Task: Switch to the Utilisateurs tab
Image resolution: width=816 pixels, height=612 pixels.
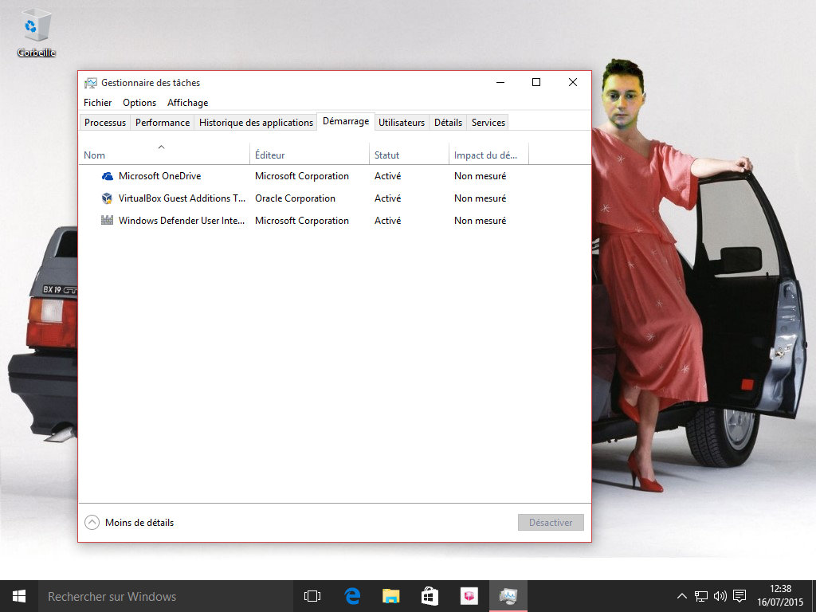Action: pos(402,123)
